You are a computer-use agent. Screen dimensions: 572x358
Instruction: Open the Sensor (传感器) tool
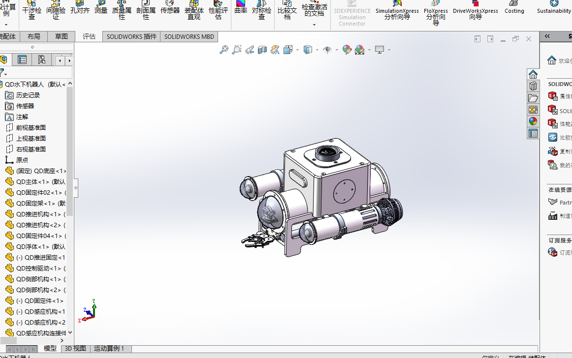click(x=170, y=8)
